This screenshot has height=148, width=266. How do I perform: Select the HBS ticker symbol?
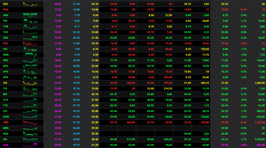click(6, 15)
